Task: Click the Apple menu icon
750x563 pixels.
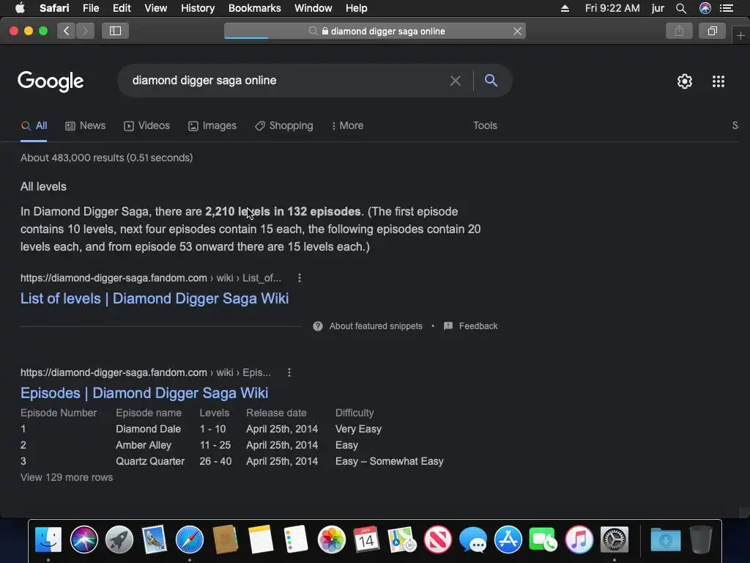Action: coord(20,8)
